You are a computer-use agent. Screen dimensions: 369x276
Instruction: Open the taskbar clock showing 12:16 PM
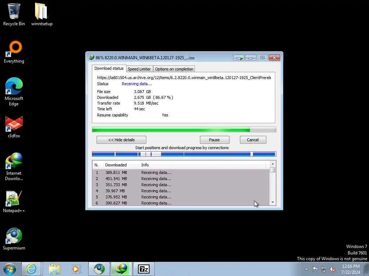point(351,269)
